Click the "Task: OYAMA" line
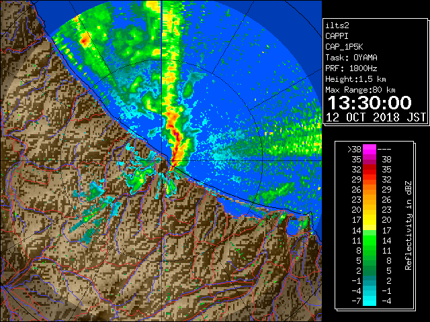 click(351, 58)
